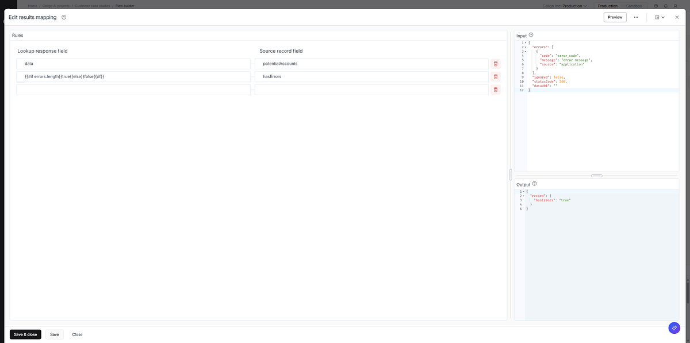The width and height of the screenshot is (690, 343).
Task: Delete the potentialAccounts mapping row
Action: point(496,64)
